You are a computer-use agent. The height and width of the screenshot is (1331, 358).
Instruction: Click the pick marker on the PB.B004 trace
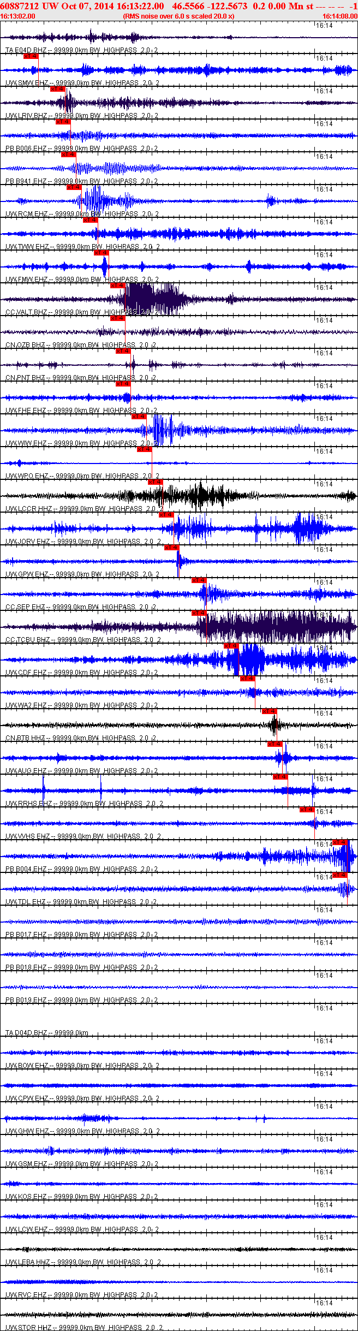click(x=339, y=842)
